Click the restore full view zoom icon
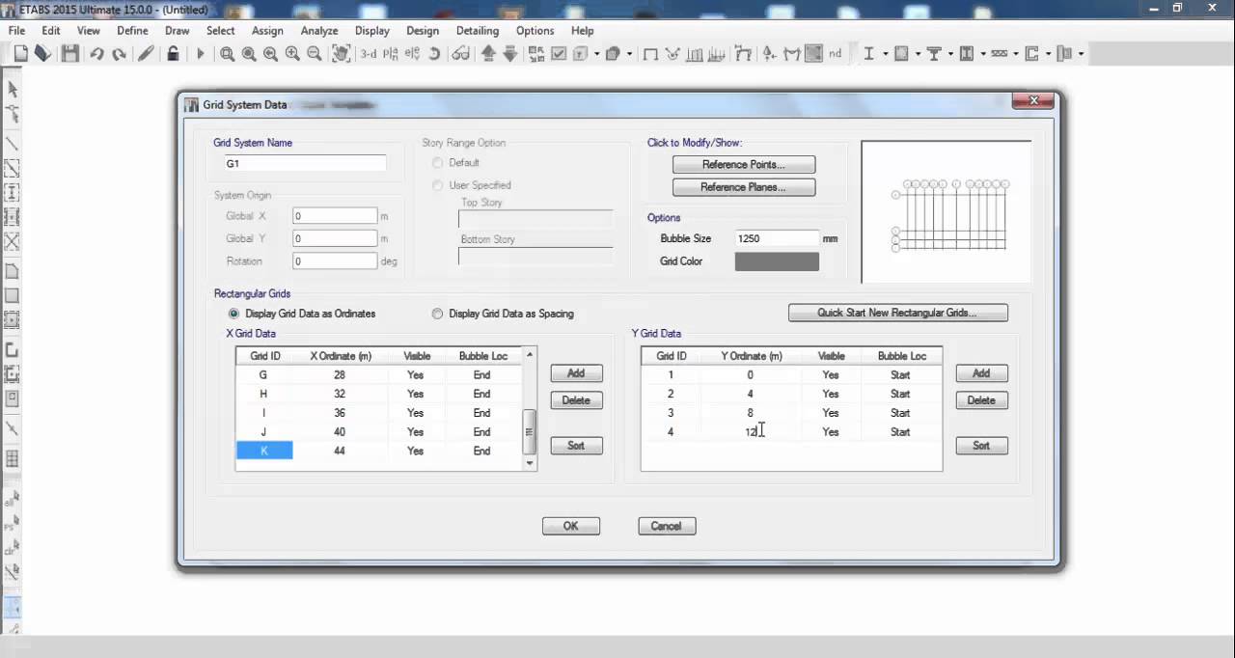Image resolution: width=1235 pixels, height=658 pixels. (x=249, y=54)
